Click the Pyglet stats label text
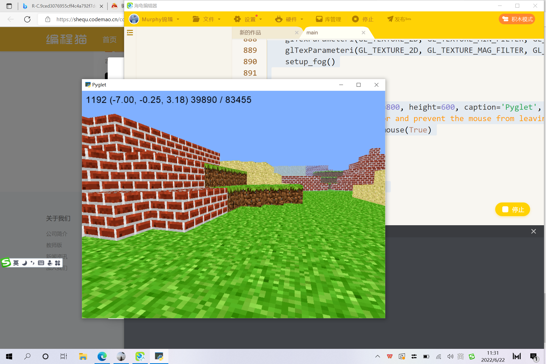Screen dimensions: 546x364 (169, 100)
